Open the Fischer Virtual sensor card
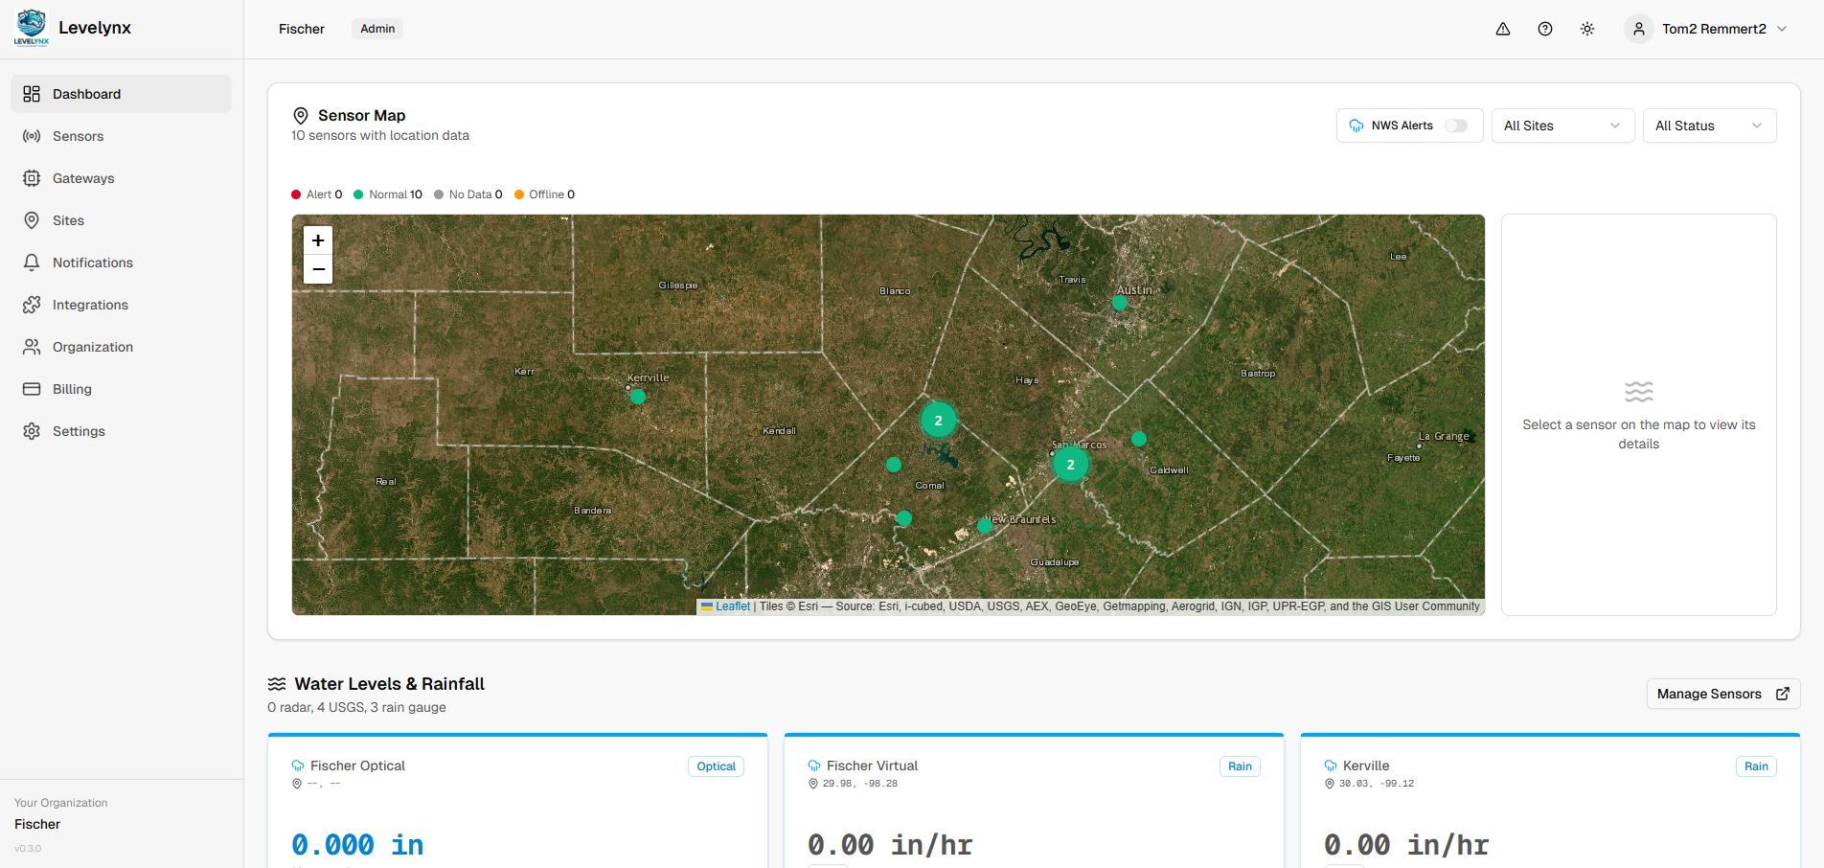The height and width of the screenshot is (868, 1824). point(1034,801)
